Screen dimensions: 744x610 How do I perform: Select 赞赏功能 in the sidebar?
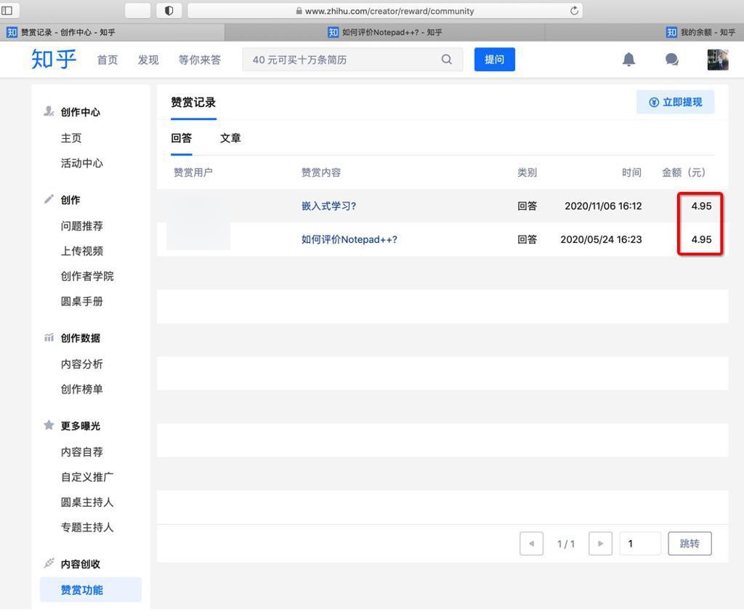91,590
